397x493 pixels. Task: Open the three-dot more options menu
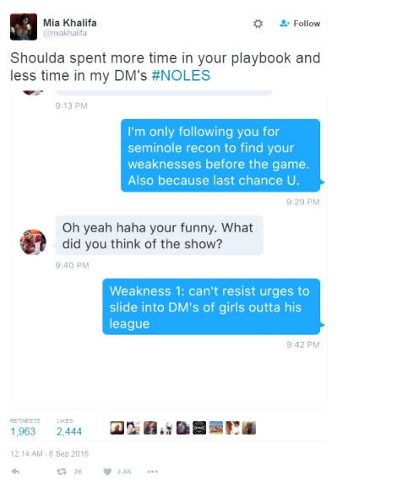coord(153,471)
